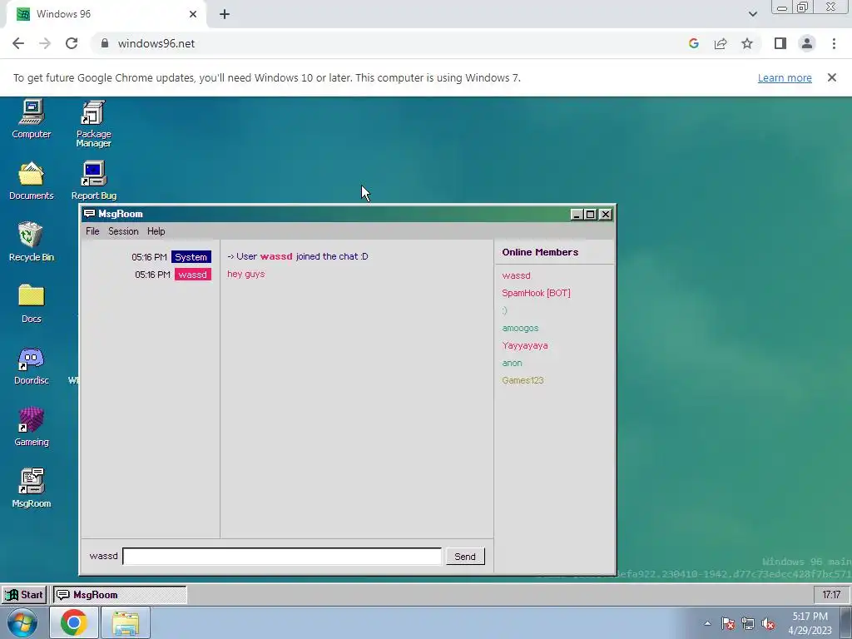Click the wassd sender tag in chat
Viewport: 852px width, 639px height.
(x=192, y=275)
